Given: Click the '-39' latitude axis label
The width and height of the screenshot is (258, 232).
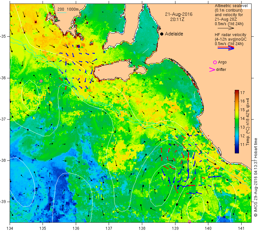Looking at the screenshot, I should pyautogui.click(x=3, y=202).
